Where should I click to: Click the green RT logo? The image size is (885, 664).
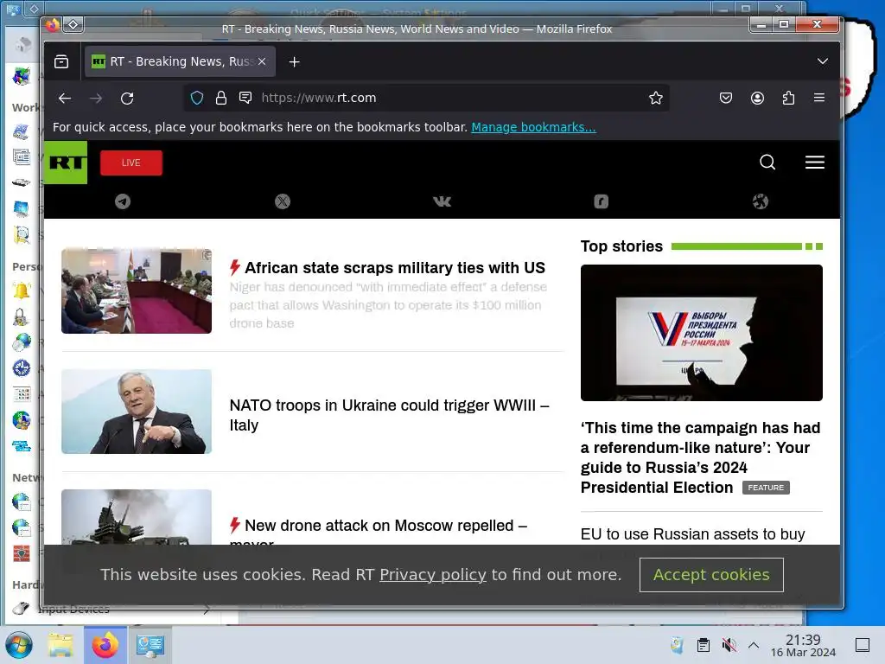(66, 163)
